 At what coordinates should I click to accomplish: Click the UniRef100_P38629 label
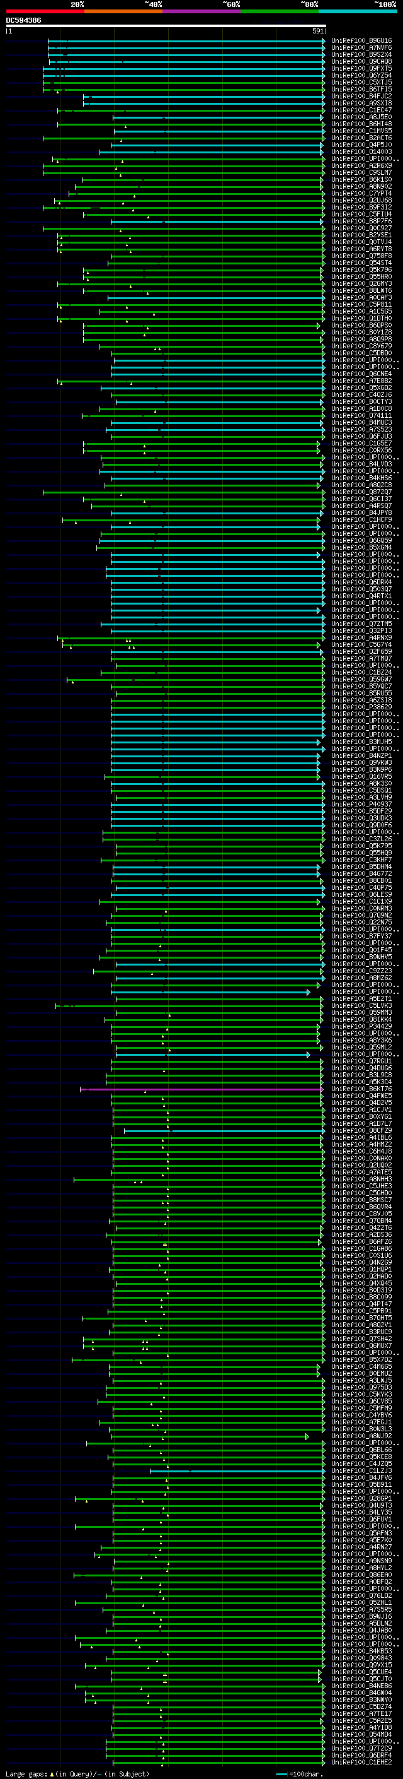point(361,707)
